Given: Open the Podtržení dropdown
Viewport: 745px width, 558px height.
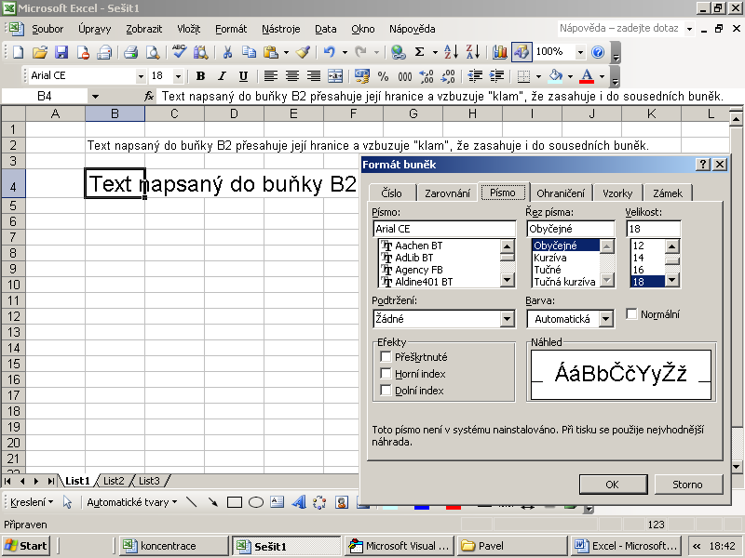Looking at the screenshot, I should point(507,319).
